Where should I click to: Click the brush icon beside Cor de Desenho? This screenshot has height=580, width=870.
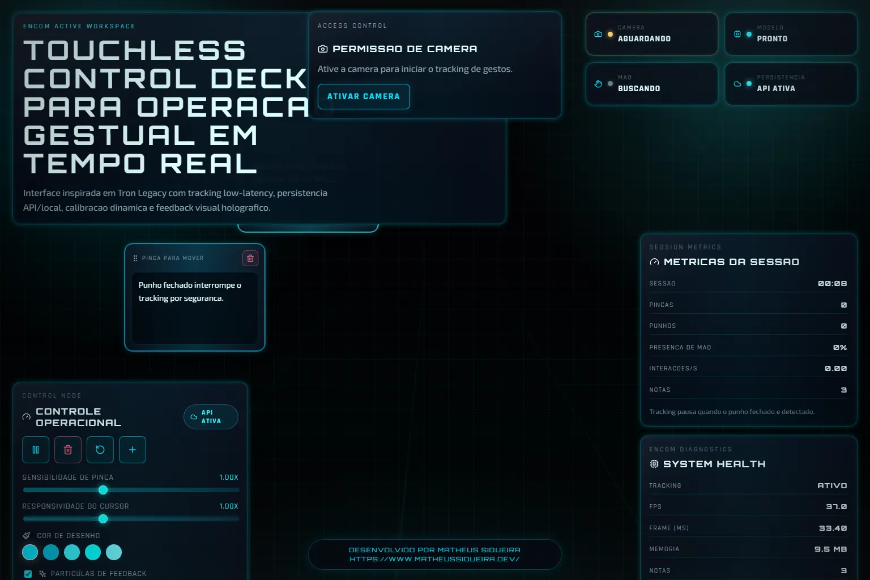[27, 535]
